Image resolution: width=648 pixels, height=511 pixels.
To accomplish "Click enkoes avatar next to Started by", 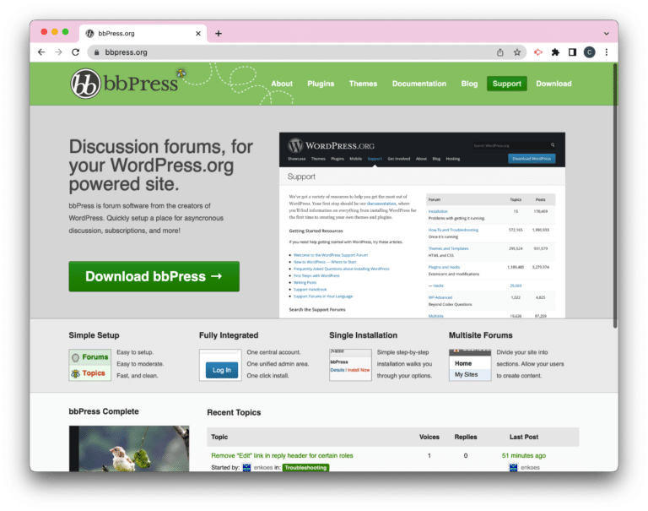I will (246, 468).
